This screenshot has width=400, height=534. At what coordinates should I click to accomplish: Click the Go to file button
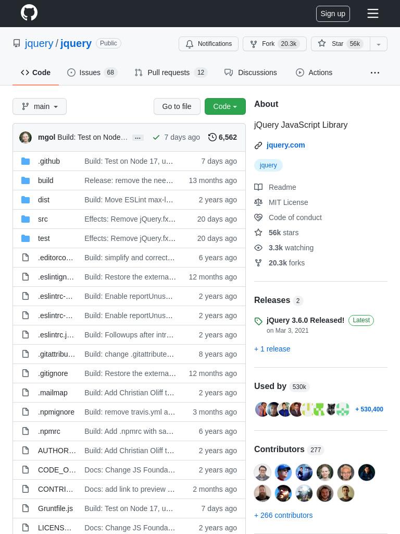tap(177, 106)
